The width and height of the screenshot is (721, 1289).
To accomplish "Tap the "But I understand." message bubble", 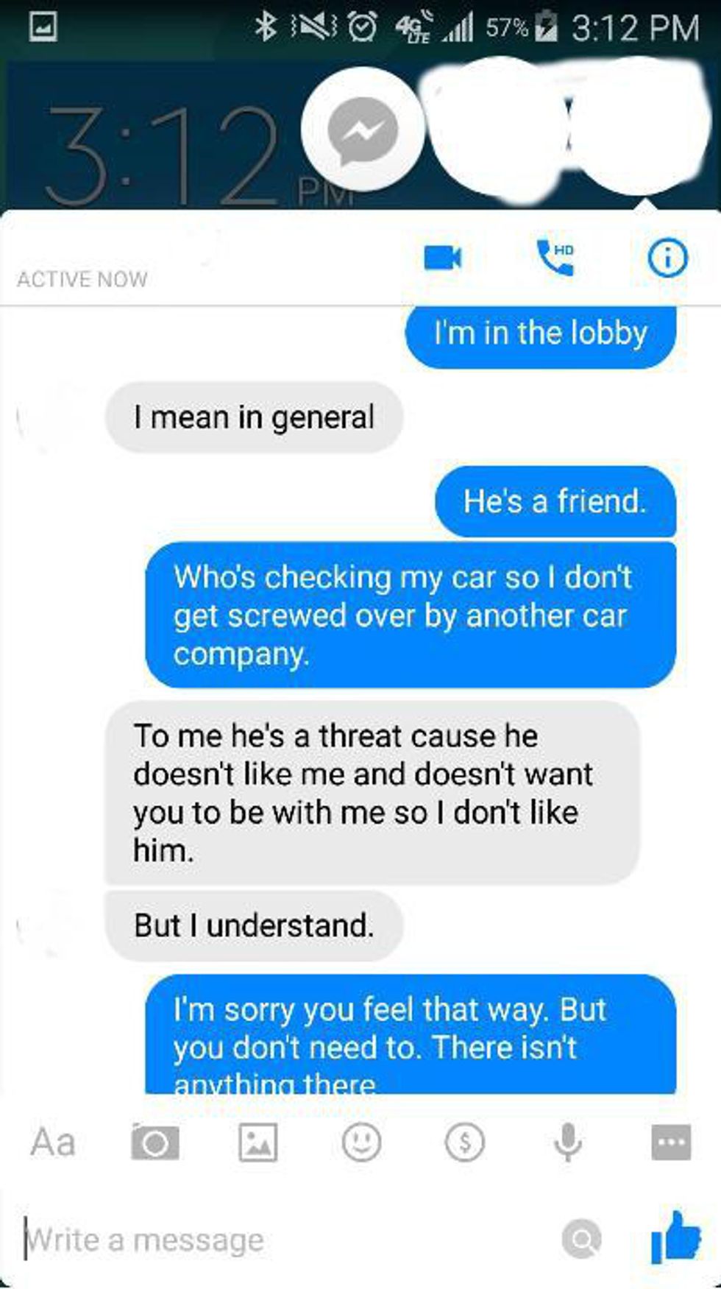I will coord(254,925).
